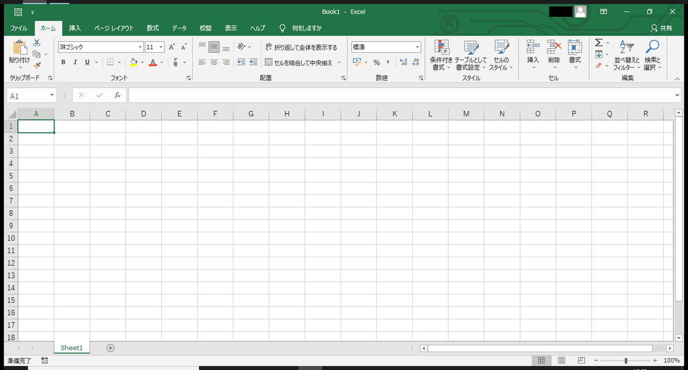Click the red font color A button

pyautogui.click(x=153, y=62)
